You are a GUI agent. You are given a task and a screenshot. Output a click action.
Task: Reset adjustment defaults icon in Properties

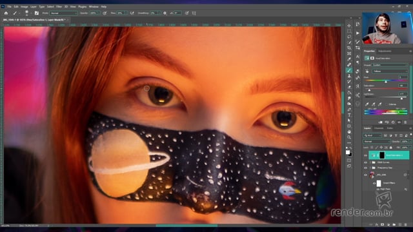tap(393, 122)
